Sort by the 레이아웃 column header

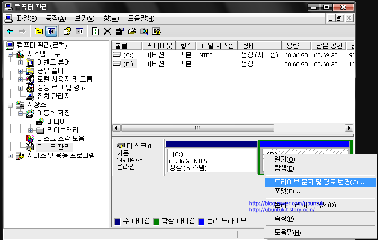click(x=159, y=46)
